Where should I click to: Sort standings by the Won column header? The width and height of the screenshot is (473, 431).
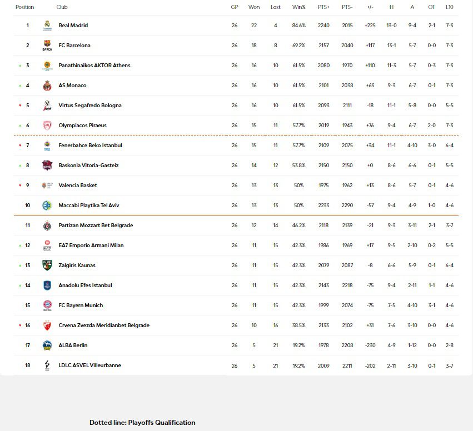pyautogui.click(x=254, y=7)
